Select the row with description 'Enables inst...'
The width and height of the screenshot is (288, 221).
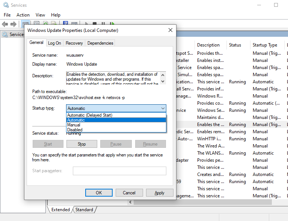(232, 60)
